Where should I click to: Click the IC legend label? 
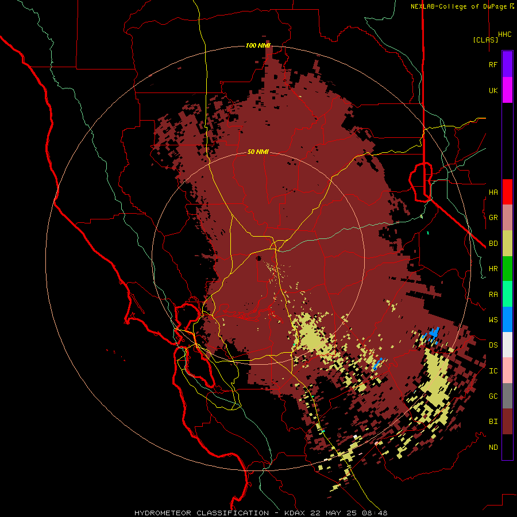tap(493, 371)
